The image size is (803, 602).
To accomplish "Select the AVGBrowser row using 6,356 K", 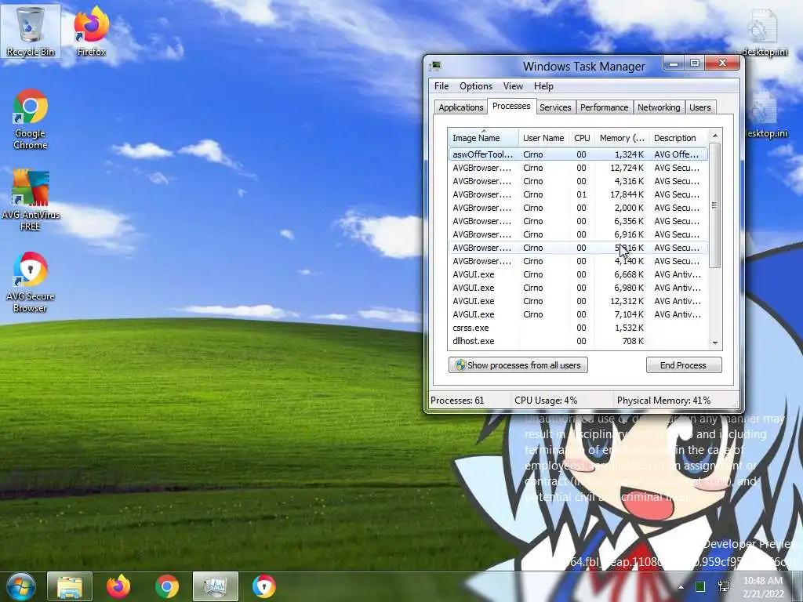I will (x=578, y=220).
